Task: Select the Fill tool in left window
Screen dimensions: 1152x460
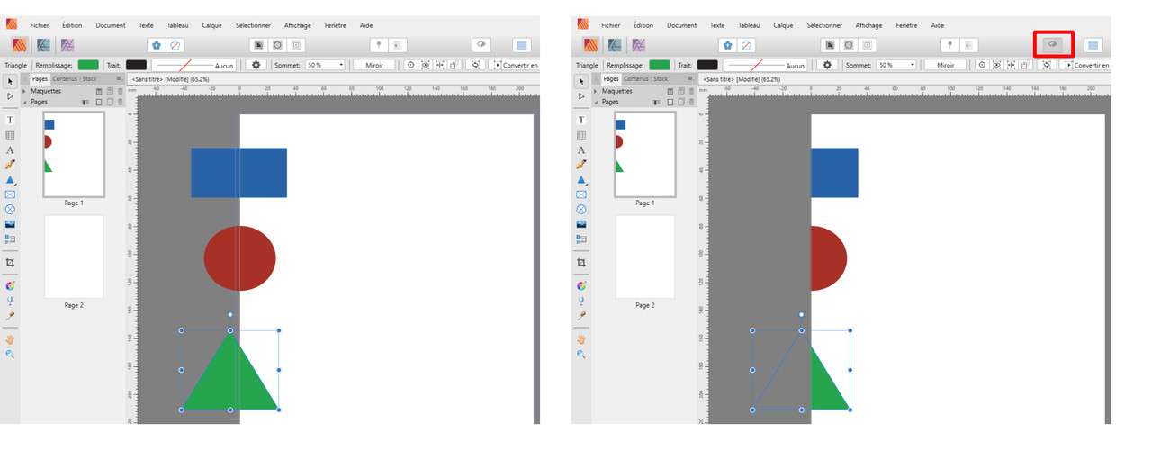Action: pos(10,285)
